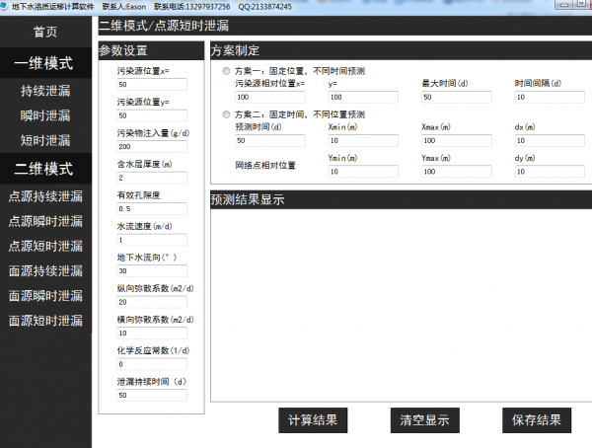Go to 点源持续泄漏 in the sidebar

45,195
